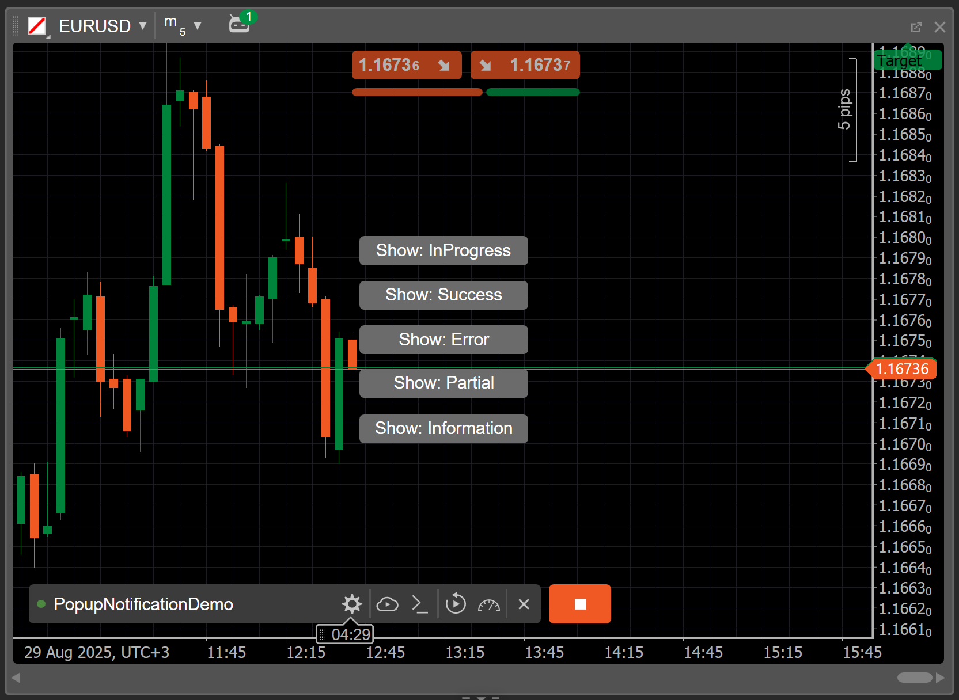Screen dimensions: 959x700
Task: Click the cBot robot icon with badge
Action: click(239, 24)
